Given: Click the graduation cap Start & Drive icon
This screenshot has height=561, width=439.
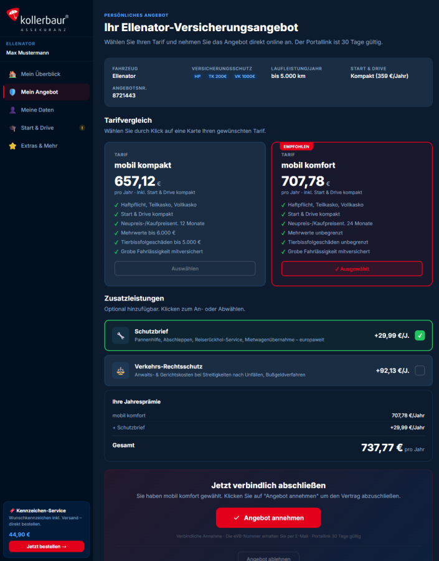Looking at the screenshot, I should (x=12, y=128).
